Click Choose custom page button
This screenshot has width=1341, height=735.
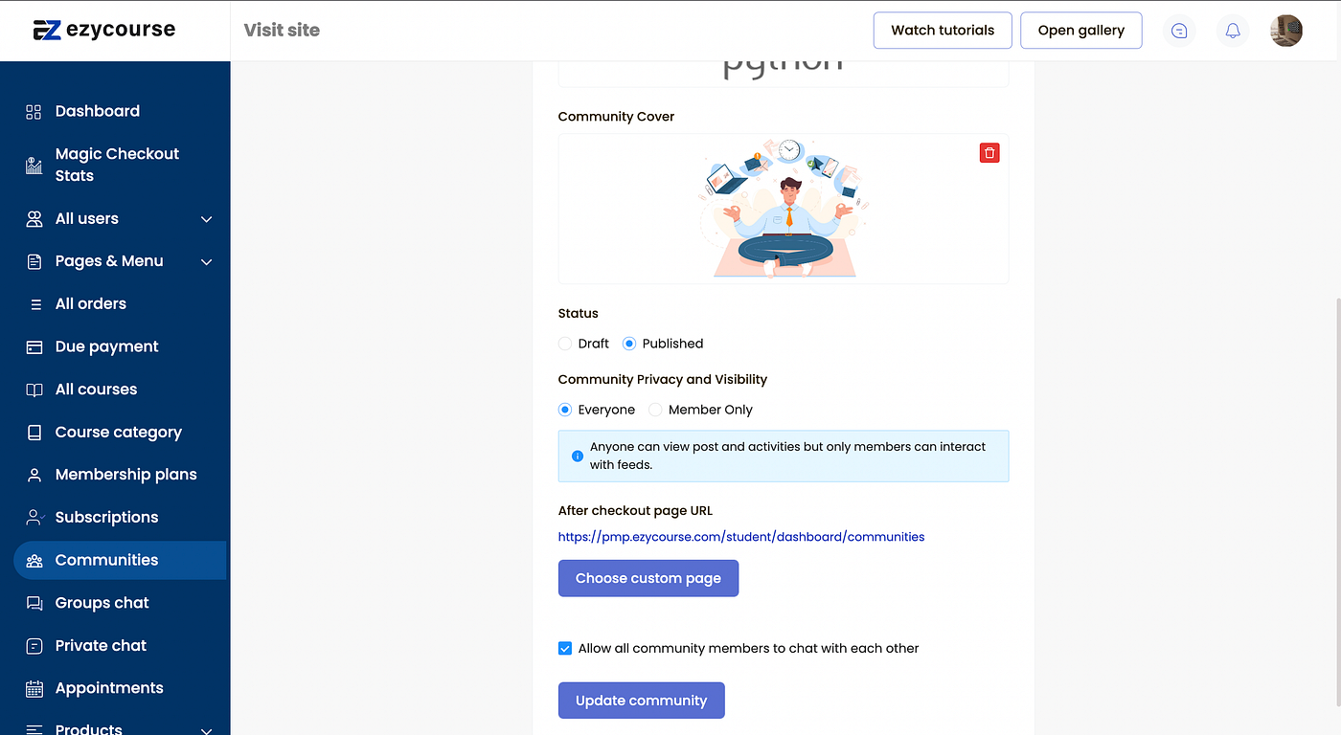[x=648, y=578]
